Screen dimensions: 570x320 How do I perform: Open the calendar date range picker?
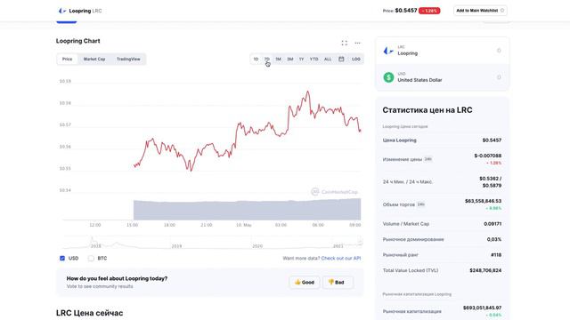(341, 59)
